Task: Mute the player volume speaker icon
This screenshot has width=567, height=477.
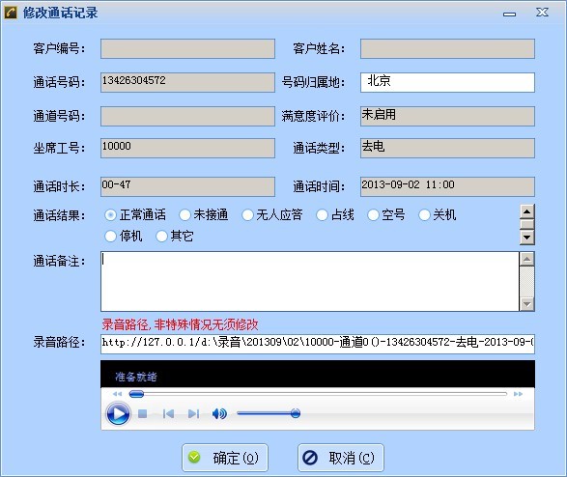Action: click(x=219, y=414)
